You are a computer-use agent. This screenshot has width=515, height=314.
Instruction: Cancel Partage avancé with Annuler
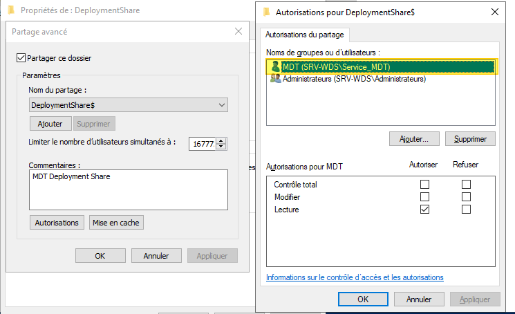(156, 256)
